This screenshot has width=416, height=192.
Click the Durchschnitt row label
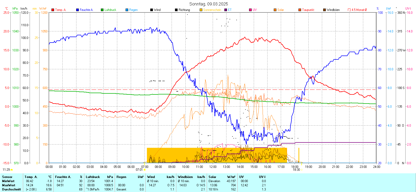pyautogui.click(x=11, y=189)
